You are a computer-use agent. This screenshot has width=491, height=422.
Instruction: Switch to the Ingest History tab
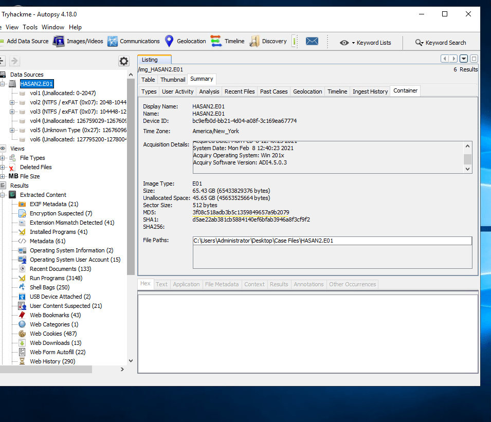pos(370,91)
